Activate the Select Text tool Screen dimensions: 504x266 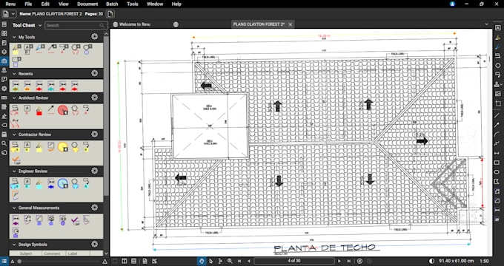220,261
